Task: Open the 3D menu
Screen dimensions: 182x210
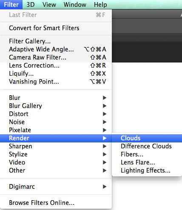Action: click(31, 5)
